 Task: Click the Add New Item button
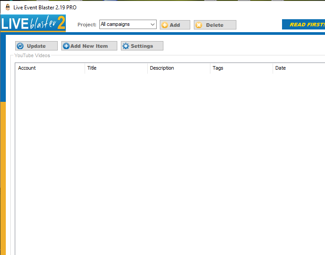pos(89,46)
